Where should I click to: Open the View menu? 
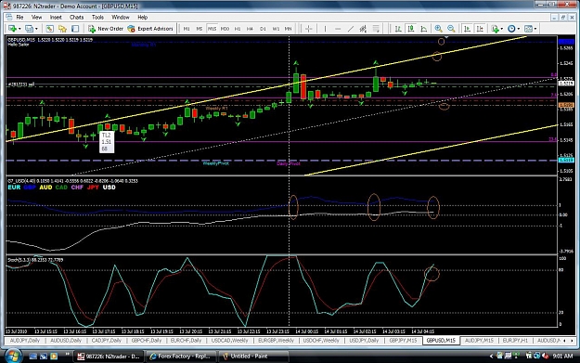click(36, 17)
